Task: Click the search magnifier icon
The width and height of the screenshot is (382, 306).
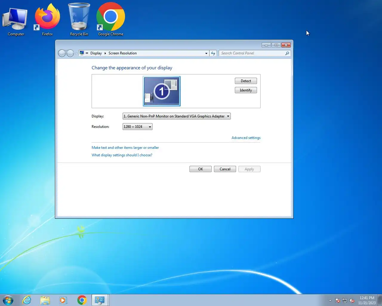Action: (x=287, y=53)
